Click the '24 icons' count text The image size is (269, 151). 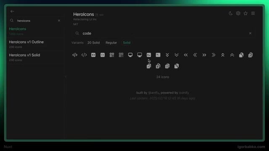(163, 77)
